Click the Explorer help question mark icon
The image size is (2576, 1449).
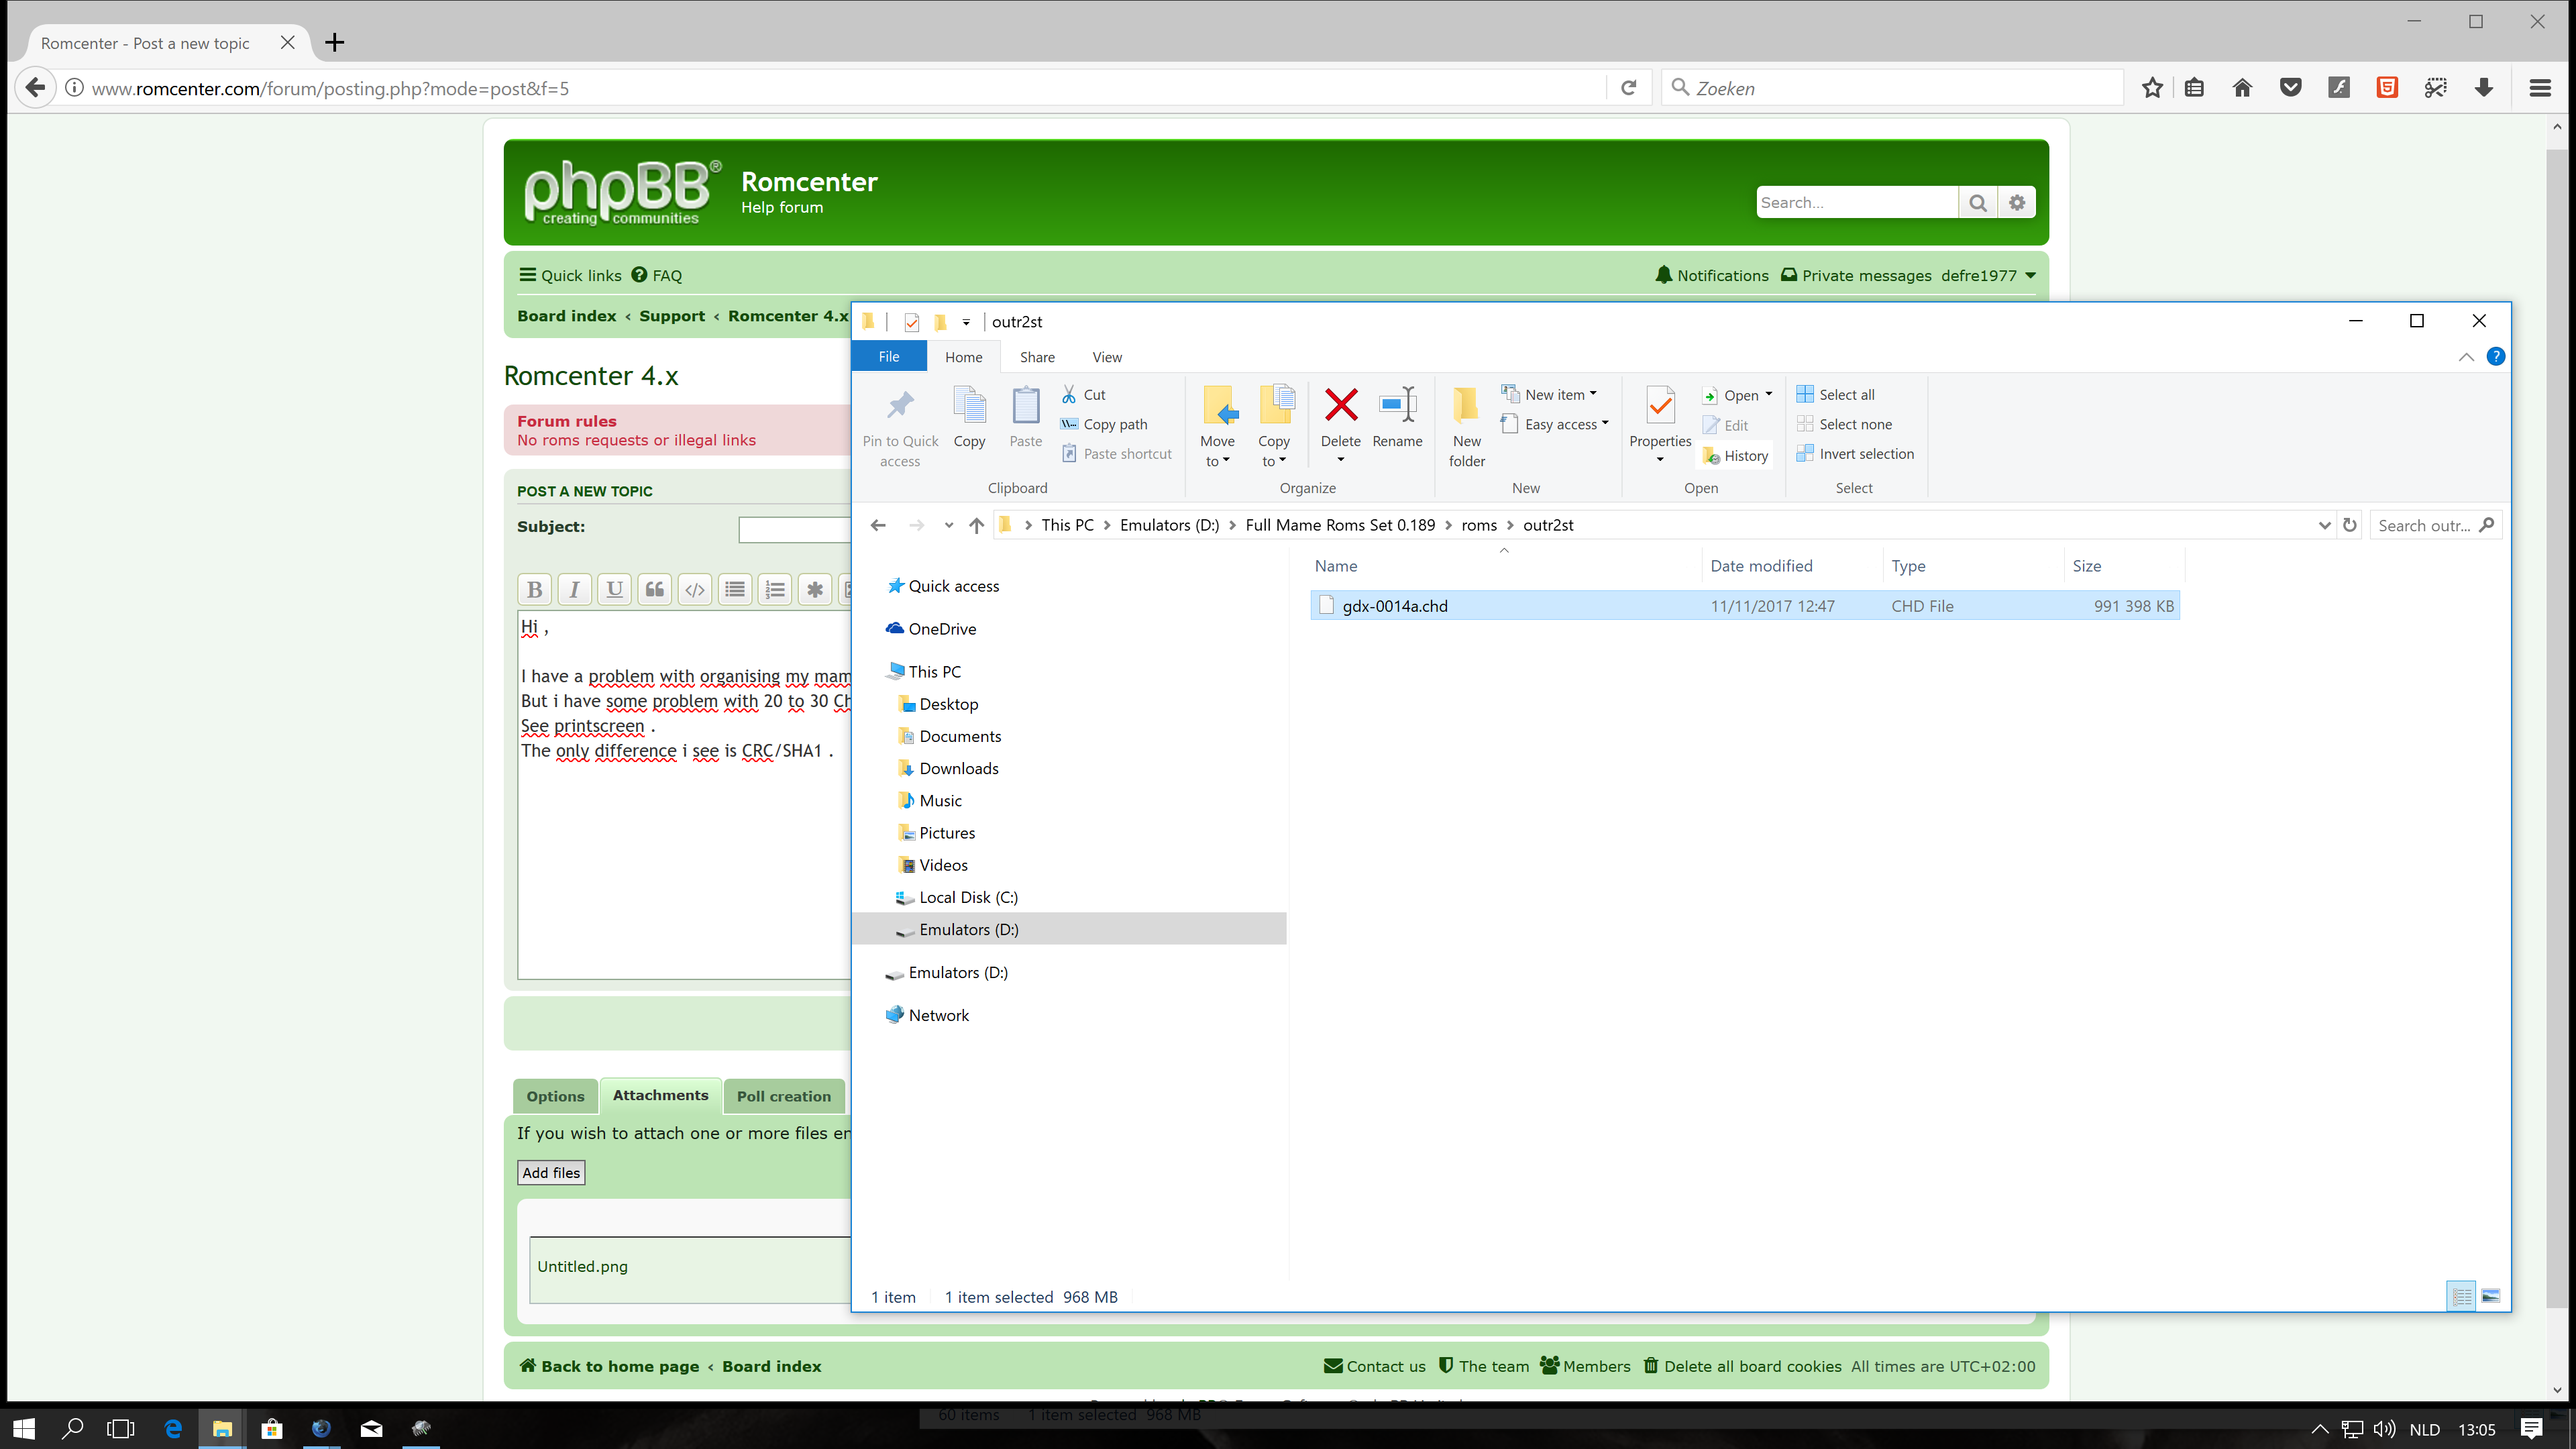(x=2496, y=357)
